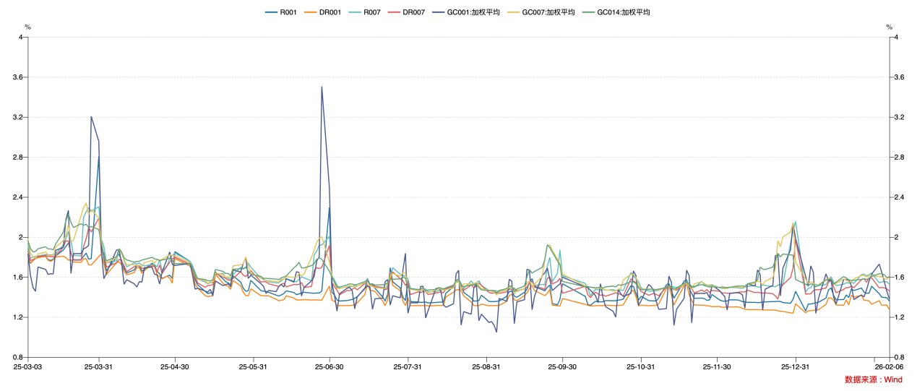The image size is (917, 391).
Task: Toggle the R001 series legend label
Action: pos(288,12)
